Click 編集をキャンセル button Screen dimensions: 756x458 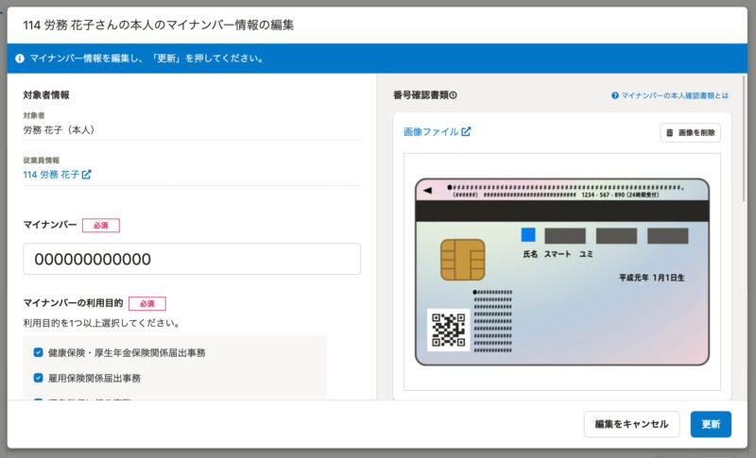[x=631, y=424]
